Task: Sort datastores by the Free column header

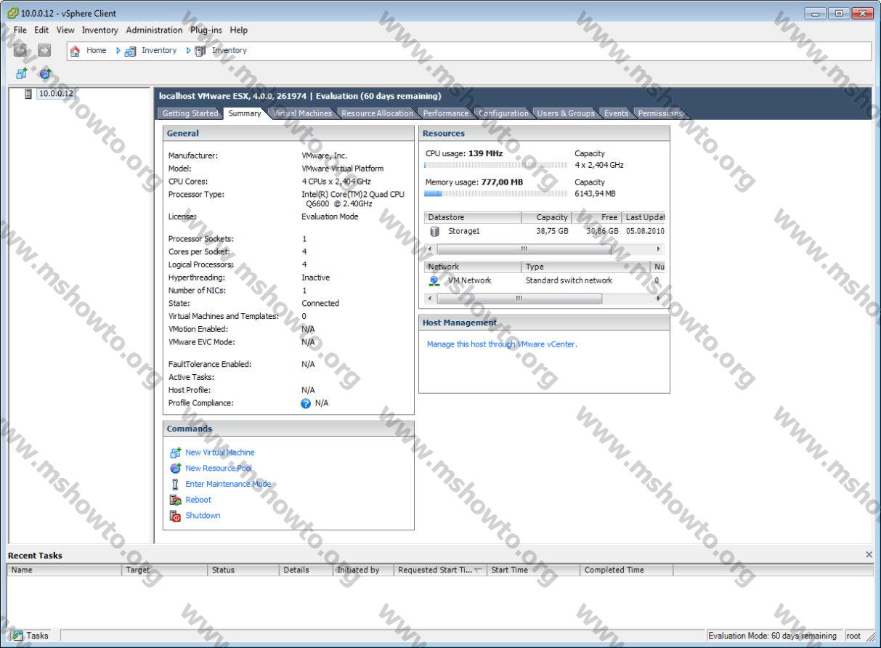Action: tap(596, 217)
